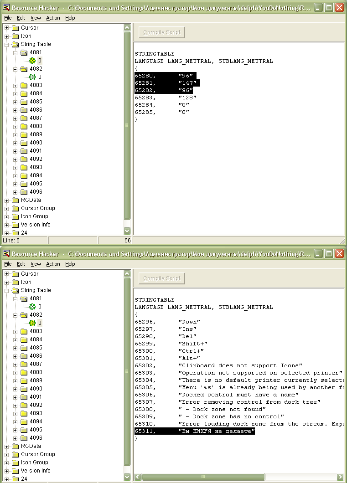
Task: Click the RCData folder icon in bottom window
Action: tap(15, 446)
